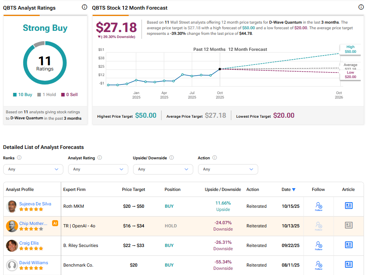Follow analyst Sujeeva De Silva
The image size is (366, 275).
pos(319,207)
